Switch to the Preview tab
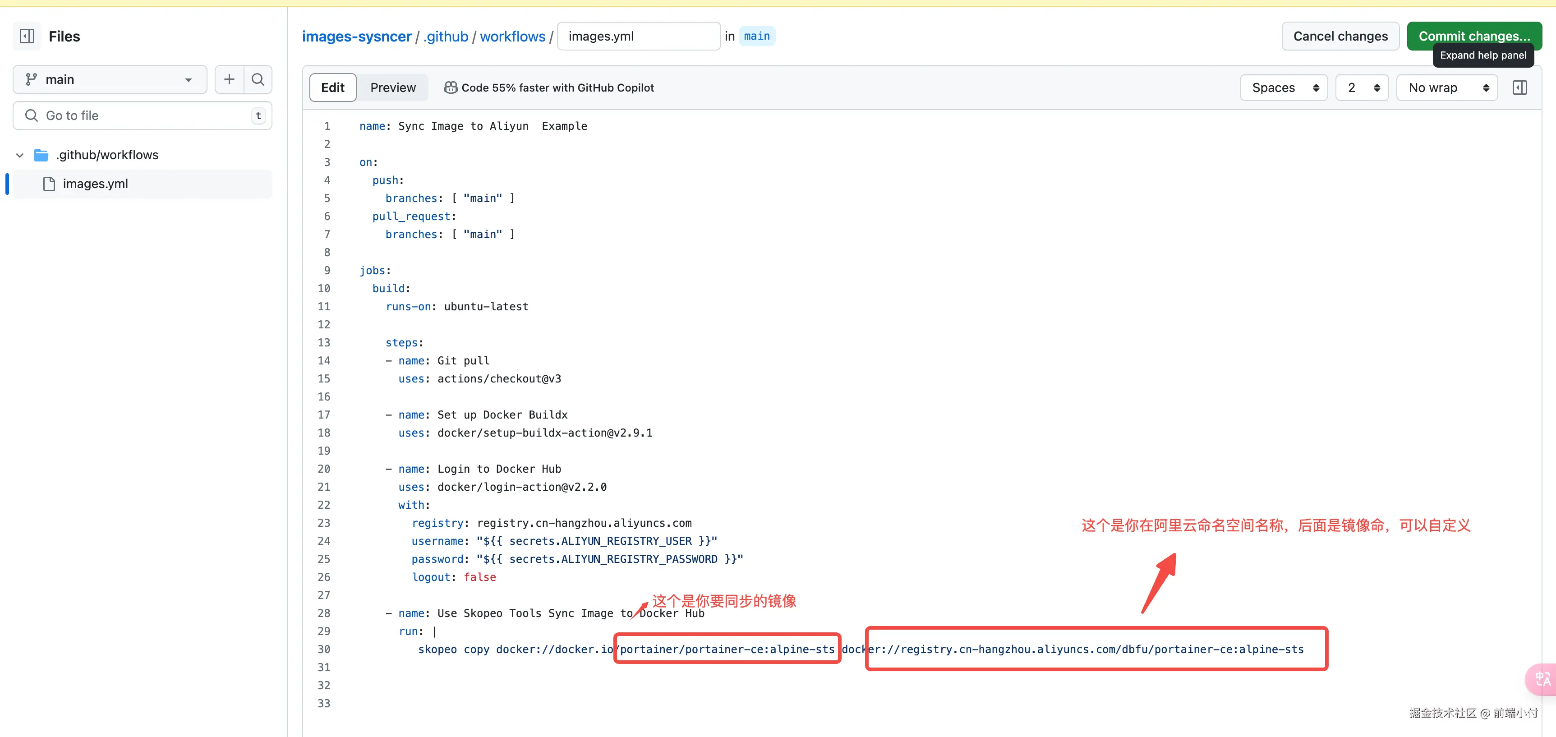The width and height of the screenshot is (1556, 737). (393, 88)
